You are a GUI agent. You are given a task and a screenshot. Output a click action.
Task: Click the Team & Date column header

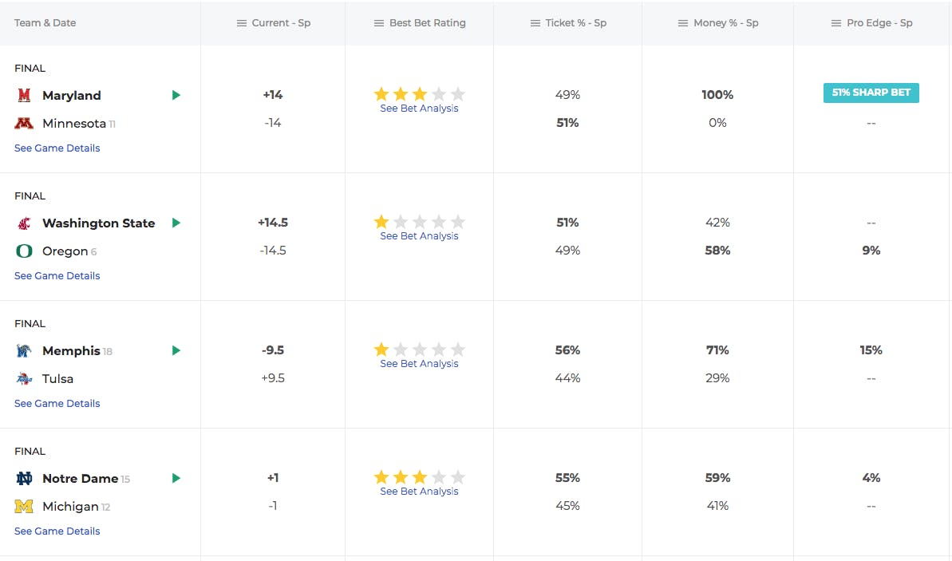click(45, 23)
